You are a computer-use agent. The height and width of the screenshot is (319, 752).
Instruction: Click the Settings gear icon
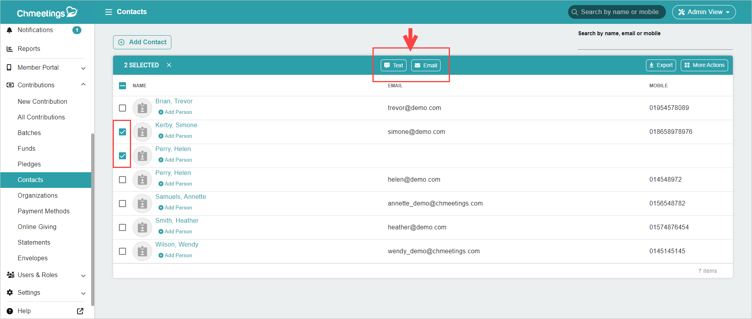pos(10,293)
